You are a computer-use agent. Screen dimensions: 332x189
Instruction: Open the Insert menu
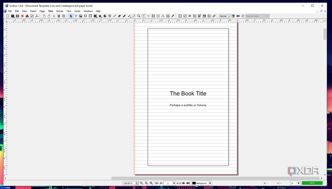33,11
